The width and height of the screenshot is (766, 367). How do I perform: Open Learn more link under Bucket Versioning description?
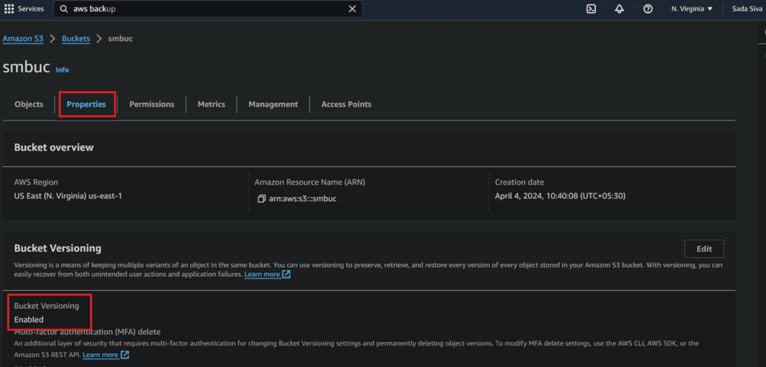click(267, 274)
